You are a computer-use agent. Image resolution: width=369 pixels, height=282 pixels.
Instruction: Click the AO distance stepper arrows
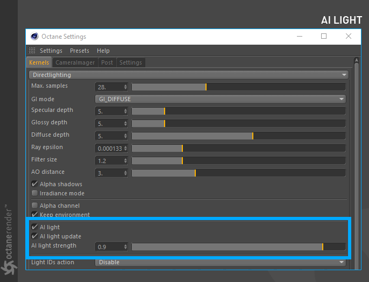(125, 173)
